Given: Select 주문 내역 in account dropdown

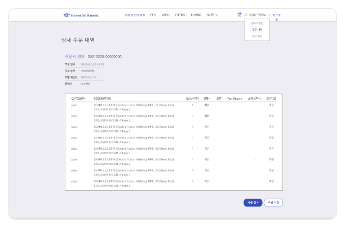Looking at the screenshot, I should [257, 30].
